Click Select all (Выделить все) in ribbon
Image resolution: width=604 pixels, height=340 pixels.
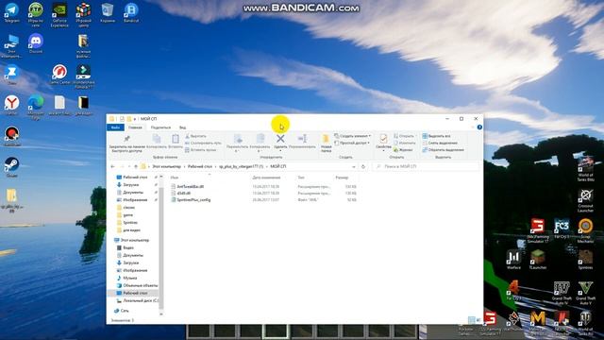[x=436, y=136]
